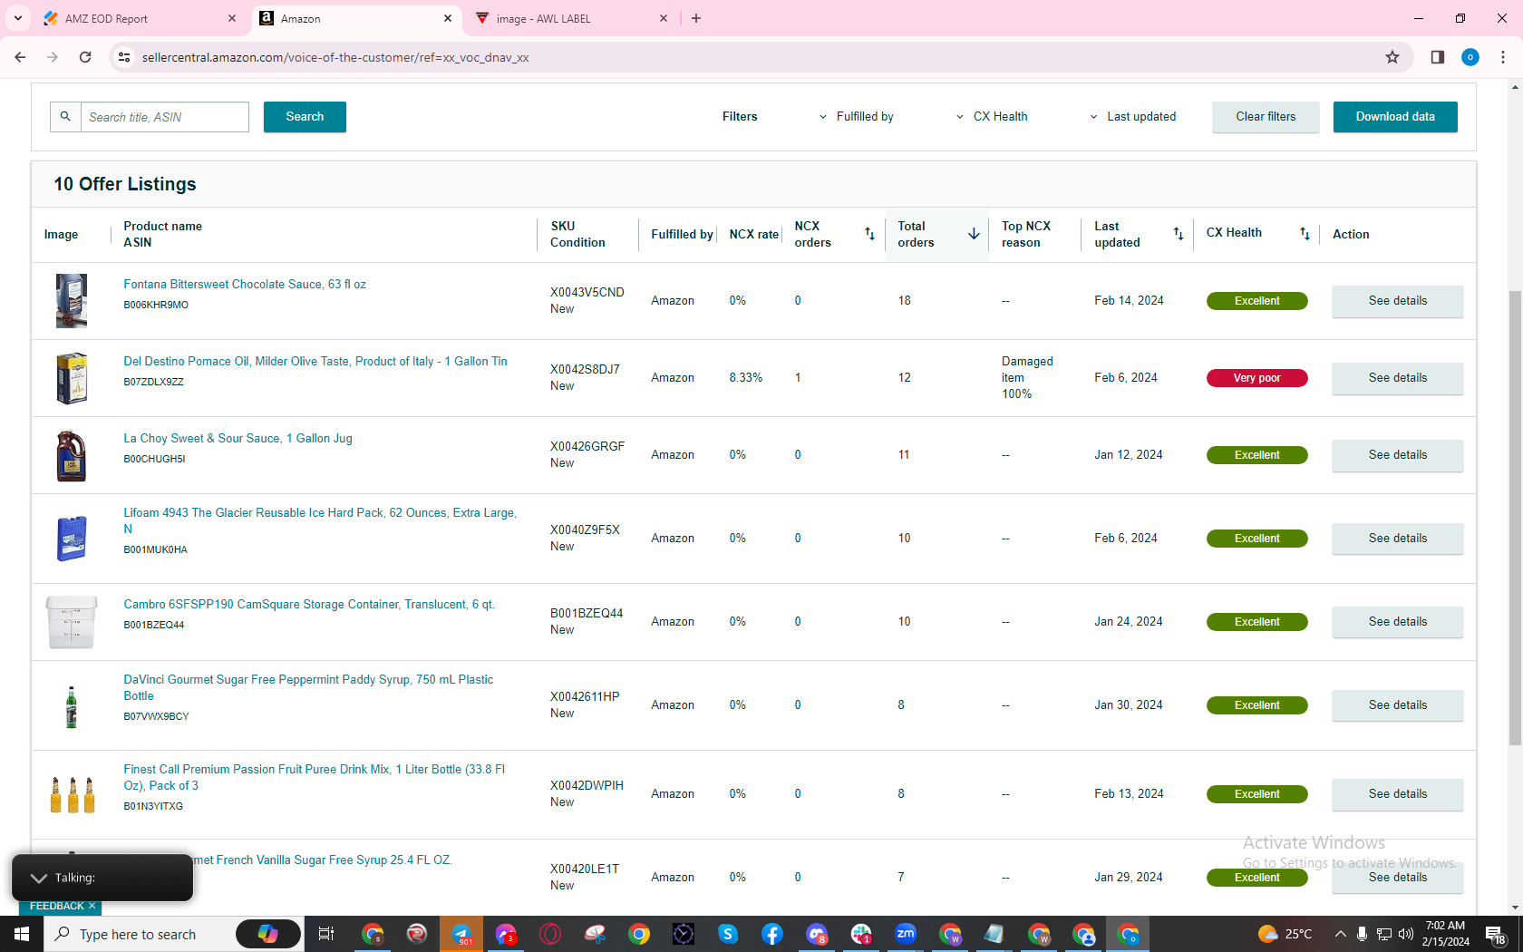Open Copilot from the taskbar
This screenshot has height=952, width=1523.
(268, 934)
